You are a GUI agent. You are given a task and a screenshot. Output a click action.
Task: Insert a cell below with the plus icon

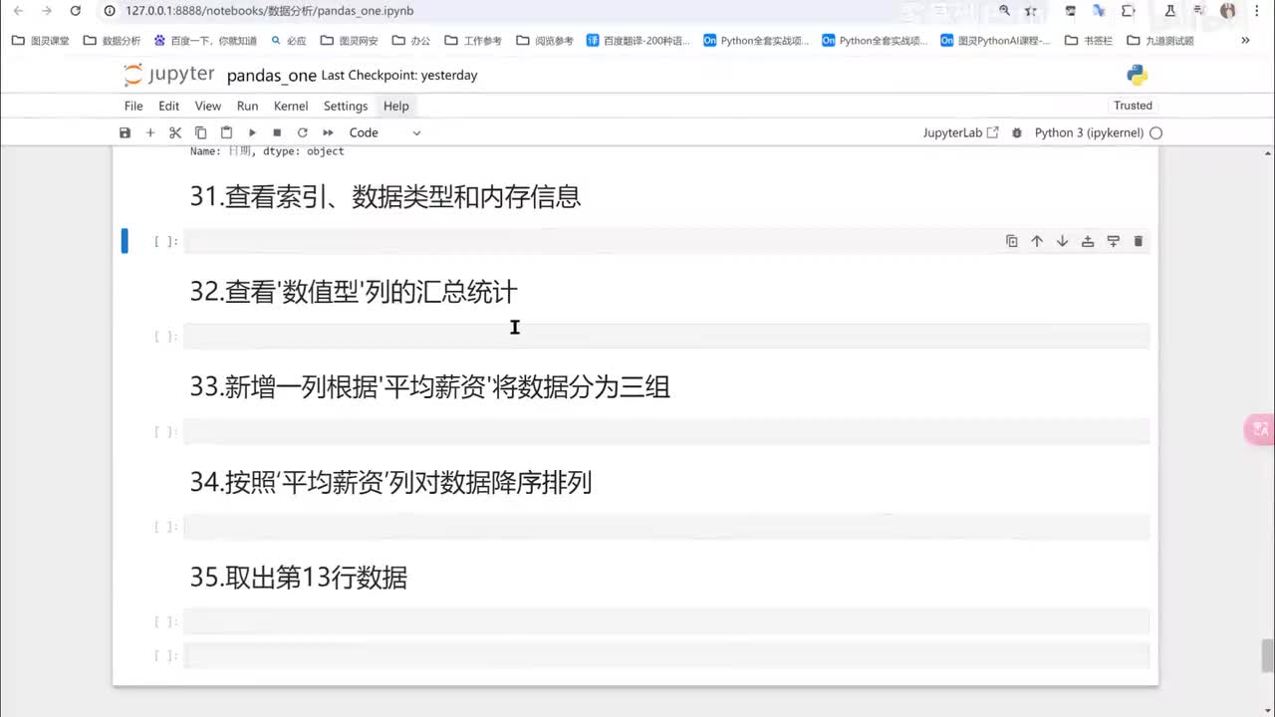150,132
